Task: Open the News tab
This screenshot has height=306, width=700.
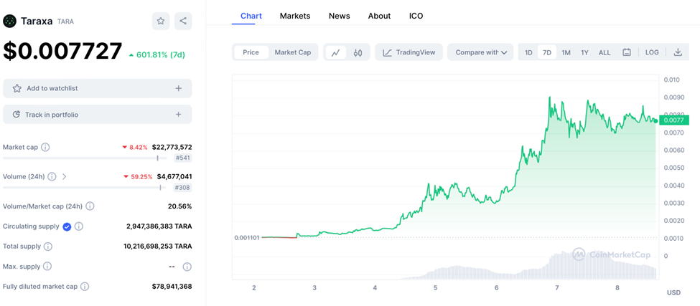Action: (x=340, y=16)
